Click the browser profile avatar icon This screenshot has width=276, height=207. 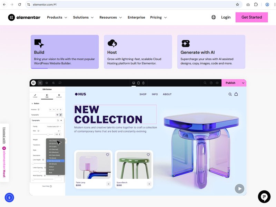[x=267, y=4]
